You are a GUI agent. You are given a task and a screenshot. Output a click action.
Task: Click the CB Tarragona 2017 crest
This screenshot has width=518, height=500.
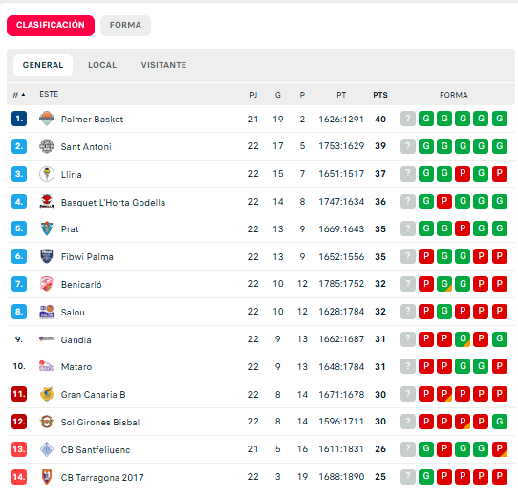click(47, 477)
